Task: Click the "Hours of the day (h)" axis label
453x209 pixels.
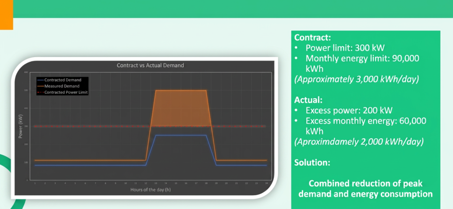Action: tap(150, 190)
